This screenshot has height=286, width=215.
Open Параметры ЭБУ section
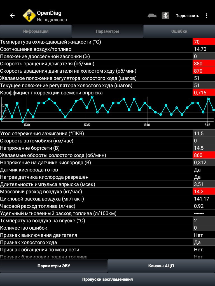[x=53, y=266]
